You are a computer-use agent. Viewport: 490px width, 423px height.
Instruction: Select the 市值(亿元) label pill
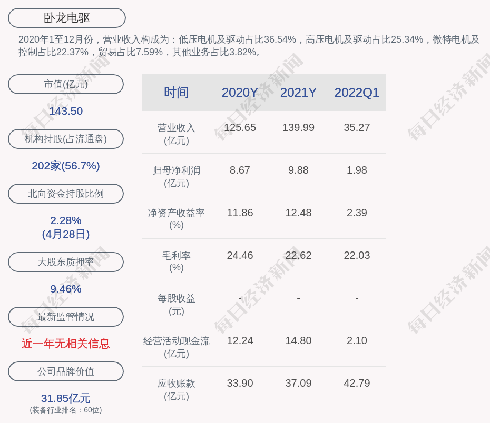coord(66,84)
